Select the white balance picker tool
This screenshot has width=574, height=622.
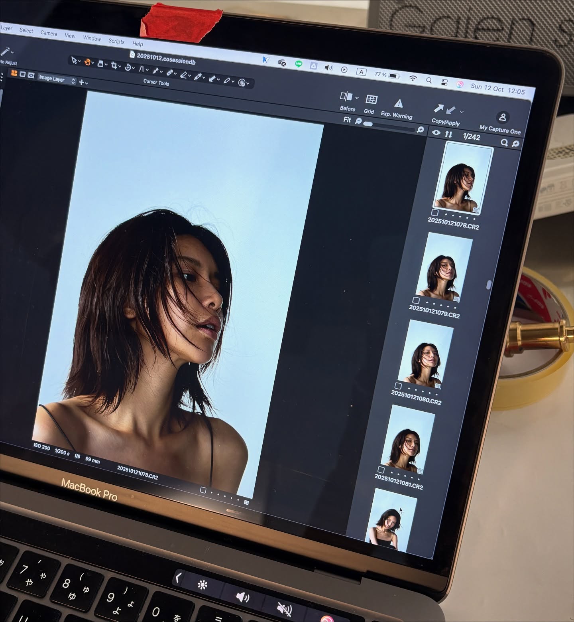(198, 76)
